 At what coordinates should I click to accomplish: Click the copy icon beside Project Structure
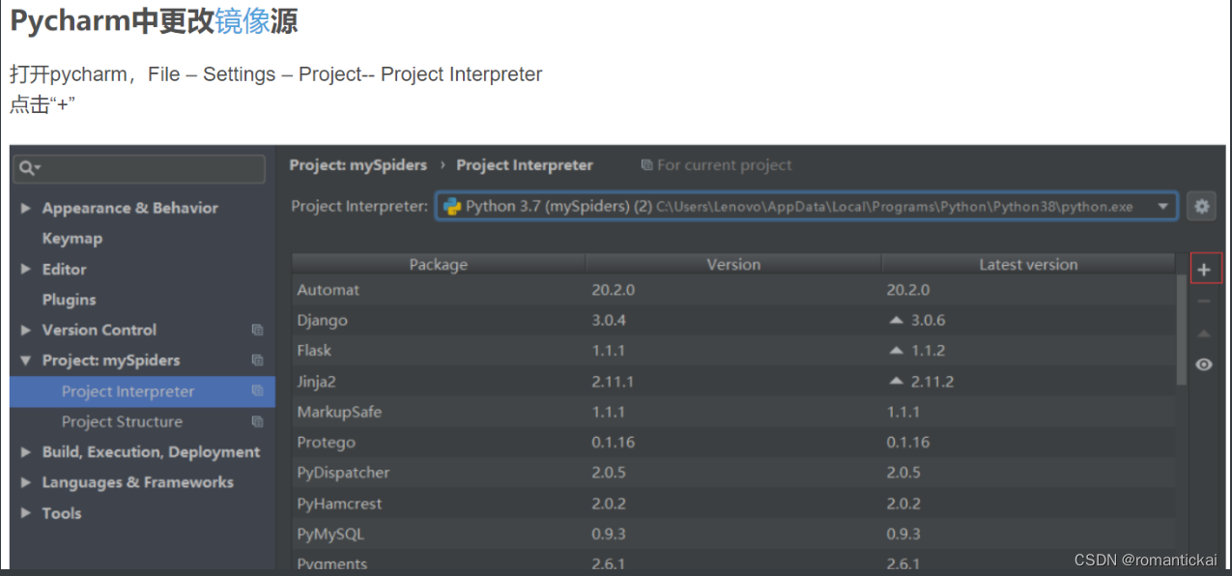point(257,421)
